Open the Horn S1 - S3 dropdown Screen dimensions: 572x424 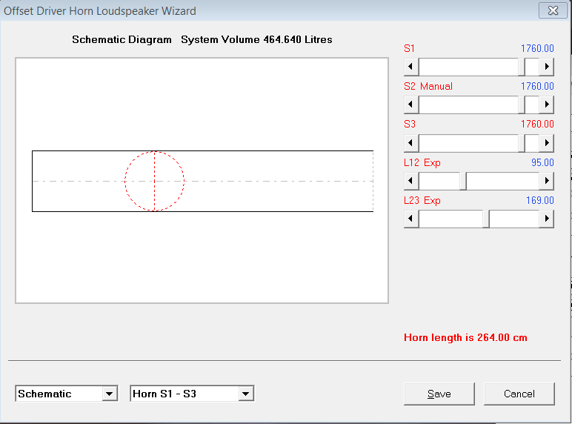(246, 394)
